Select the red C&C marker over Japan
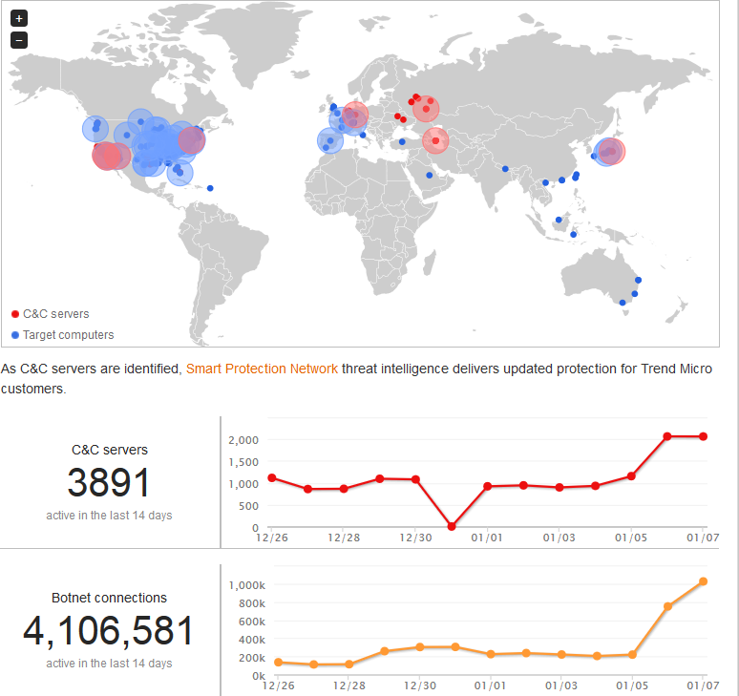The width and height of the screenshot is (739, 696). [x=611, y=151]
